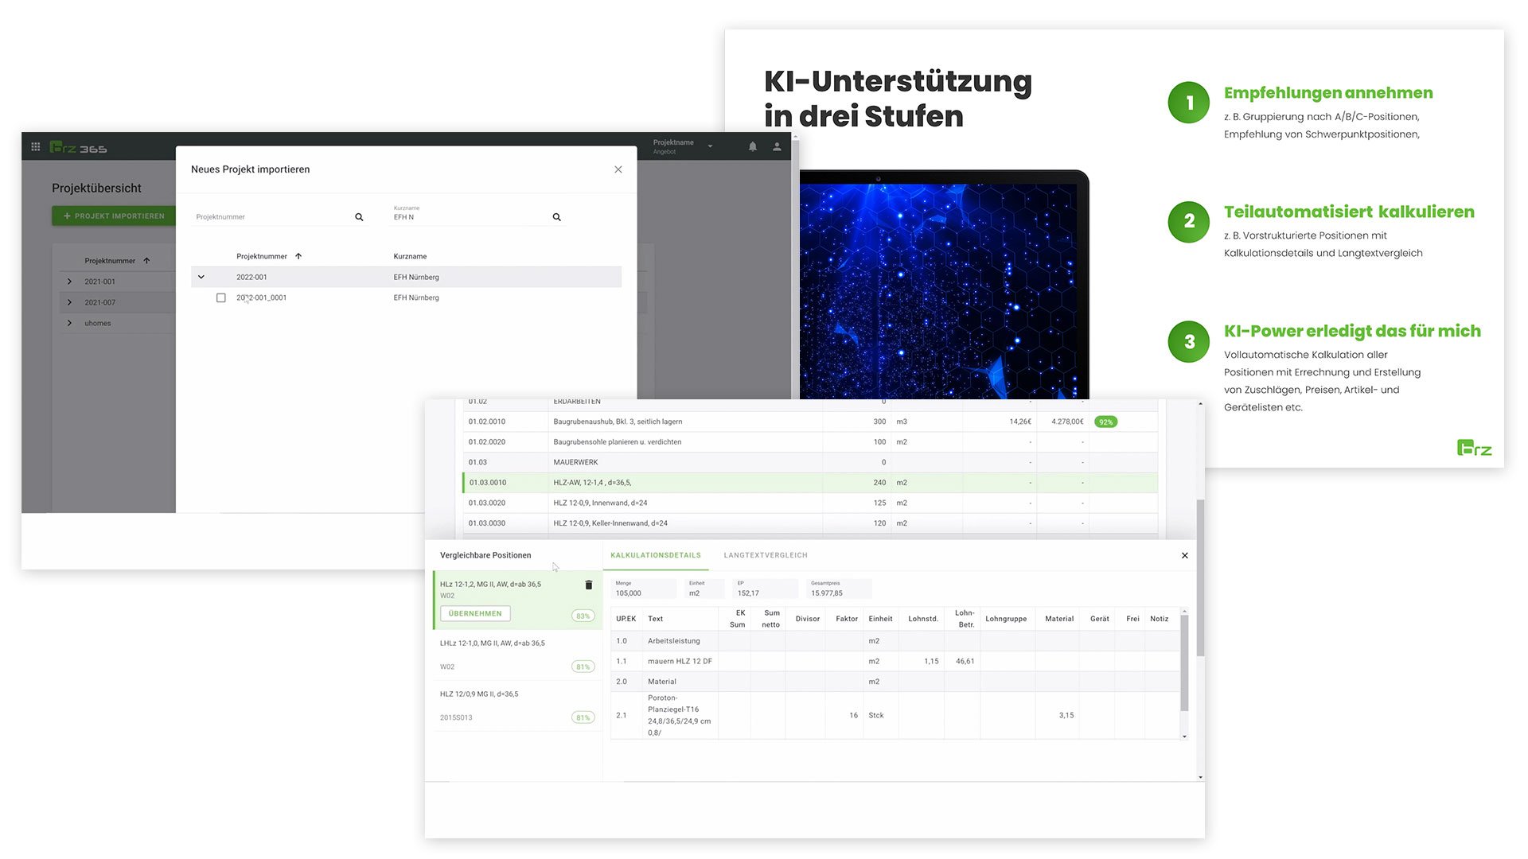Click the calculation table vertical scrollbar
The height and width of the screenshot is (859, 1528).
tap(1184, 664)
